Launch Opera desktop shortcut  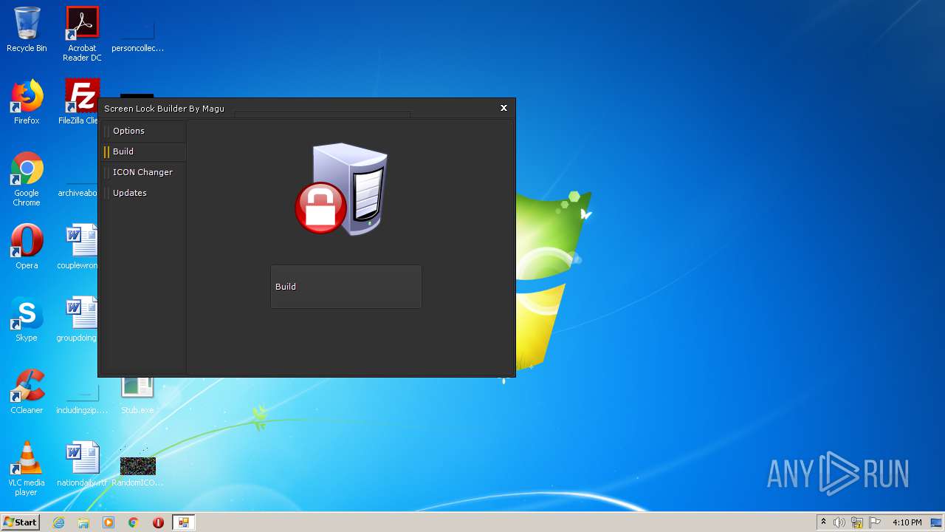[27, 247]
